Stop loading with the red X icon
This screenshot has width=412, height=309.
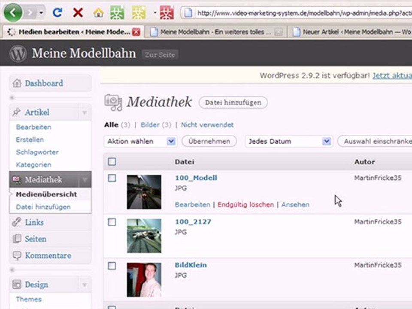[x=78, y=12]
